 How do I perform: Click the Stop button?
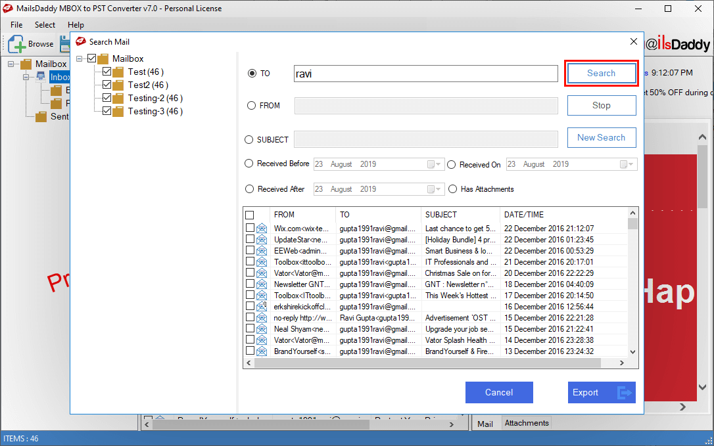tap(602, 106)
